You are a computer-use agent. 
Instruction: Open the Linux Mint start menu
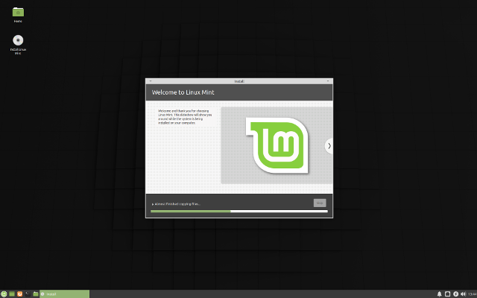click(4, 294)
